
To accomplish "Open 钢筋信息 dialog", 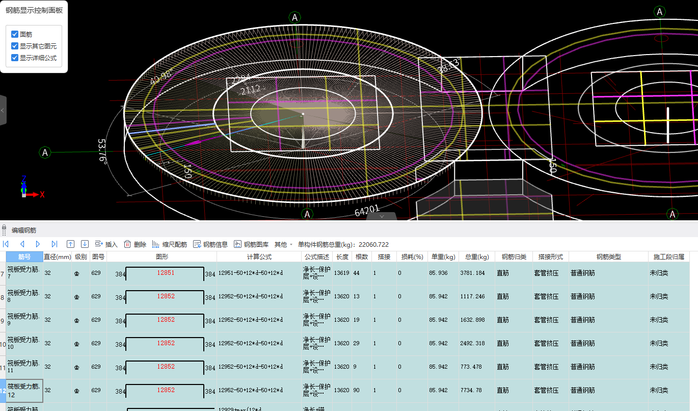I will (210, 244).
